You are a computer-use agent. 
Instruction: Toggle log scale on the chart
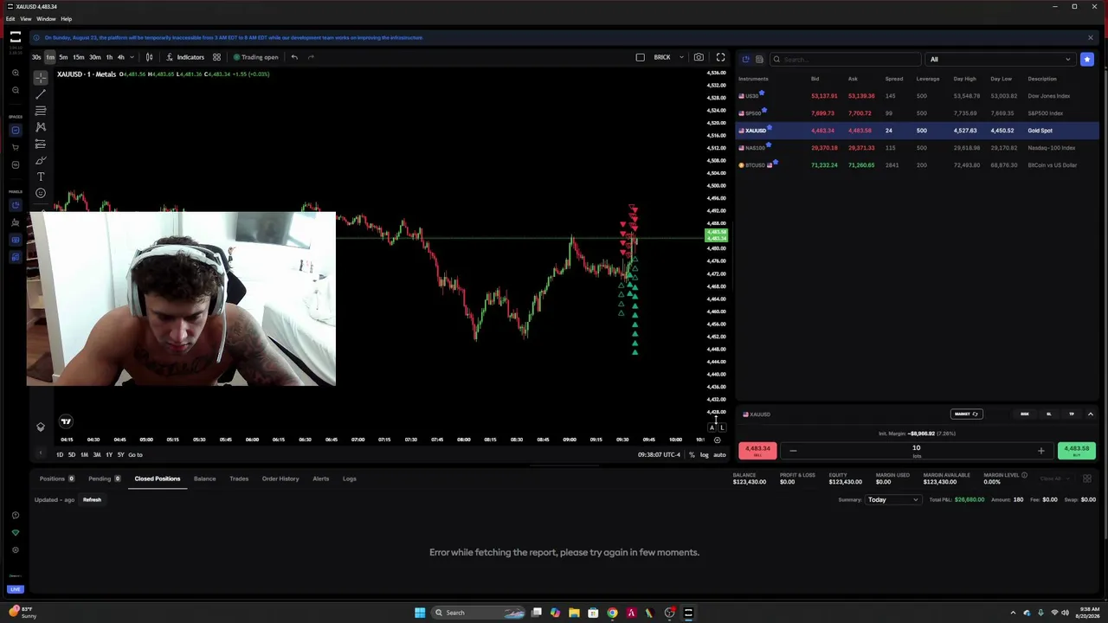pos(704,454)
